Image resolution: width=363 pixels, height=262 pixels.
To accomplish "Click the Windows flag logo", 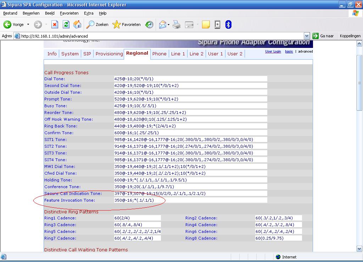I will coord(355,13).
